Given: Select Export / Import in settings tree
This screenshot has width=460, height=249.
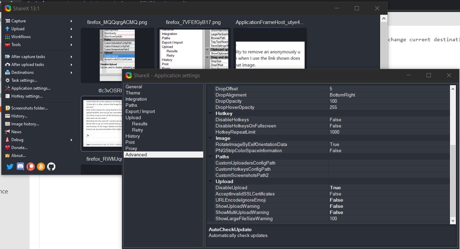Looking at the screenshot, I should (x=140, y=111).
